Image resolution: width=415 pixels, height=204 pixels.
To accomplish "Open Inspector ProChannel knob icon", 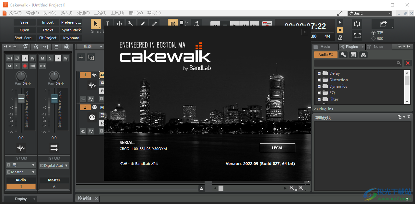I will [x=66, y=47].
